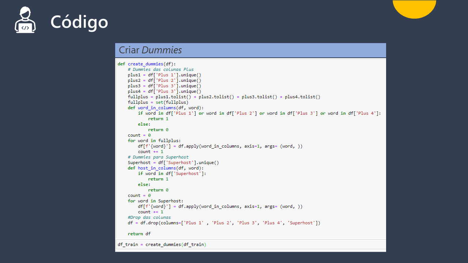Viewport: 468px width, 263px height.
Task: Click the "#Drop das colunas" comment
Action: click(149, 217)
